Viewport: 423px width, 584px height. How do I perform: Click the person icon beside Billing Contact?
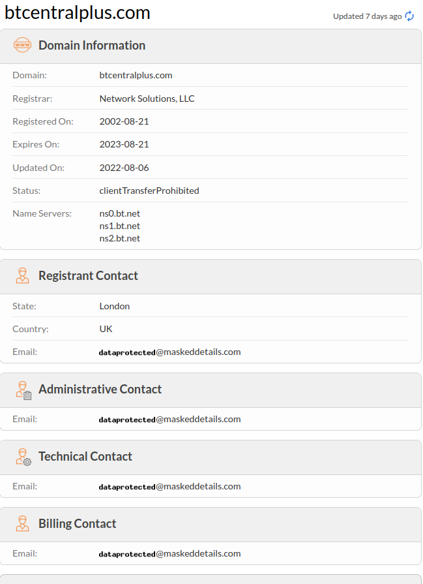(22, 523)
